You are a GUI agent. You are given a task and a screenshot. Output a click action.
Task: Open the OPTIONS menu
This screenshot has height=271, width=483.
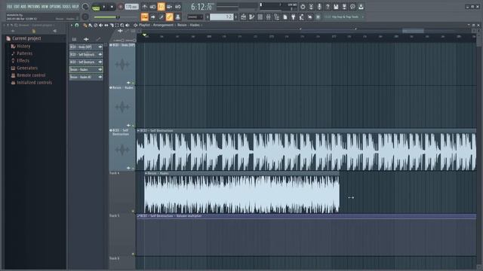(55, 7)
